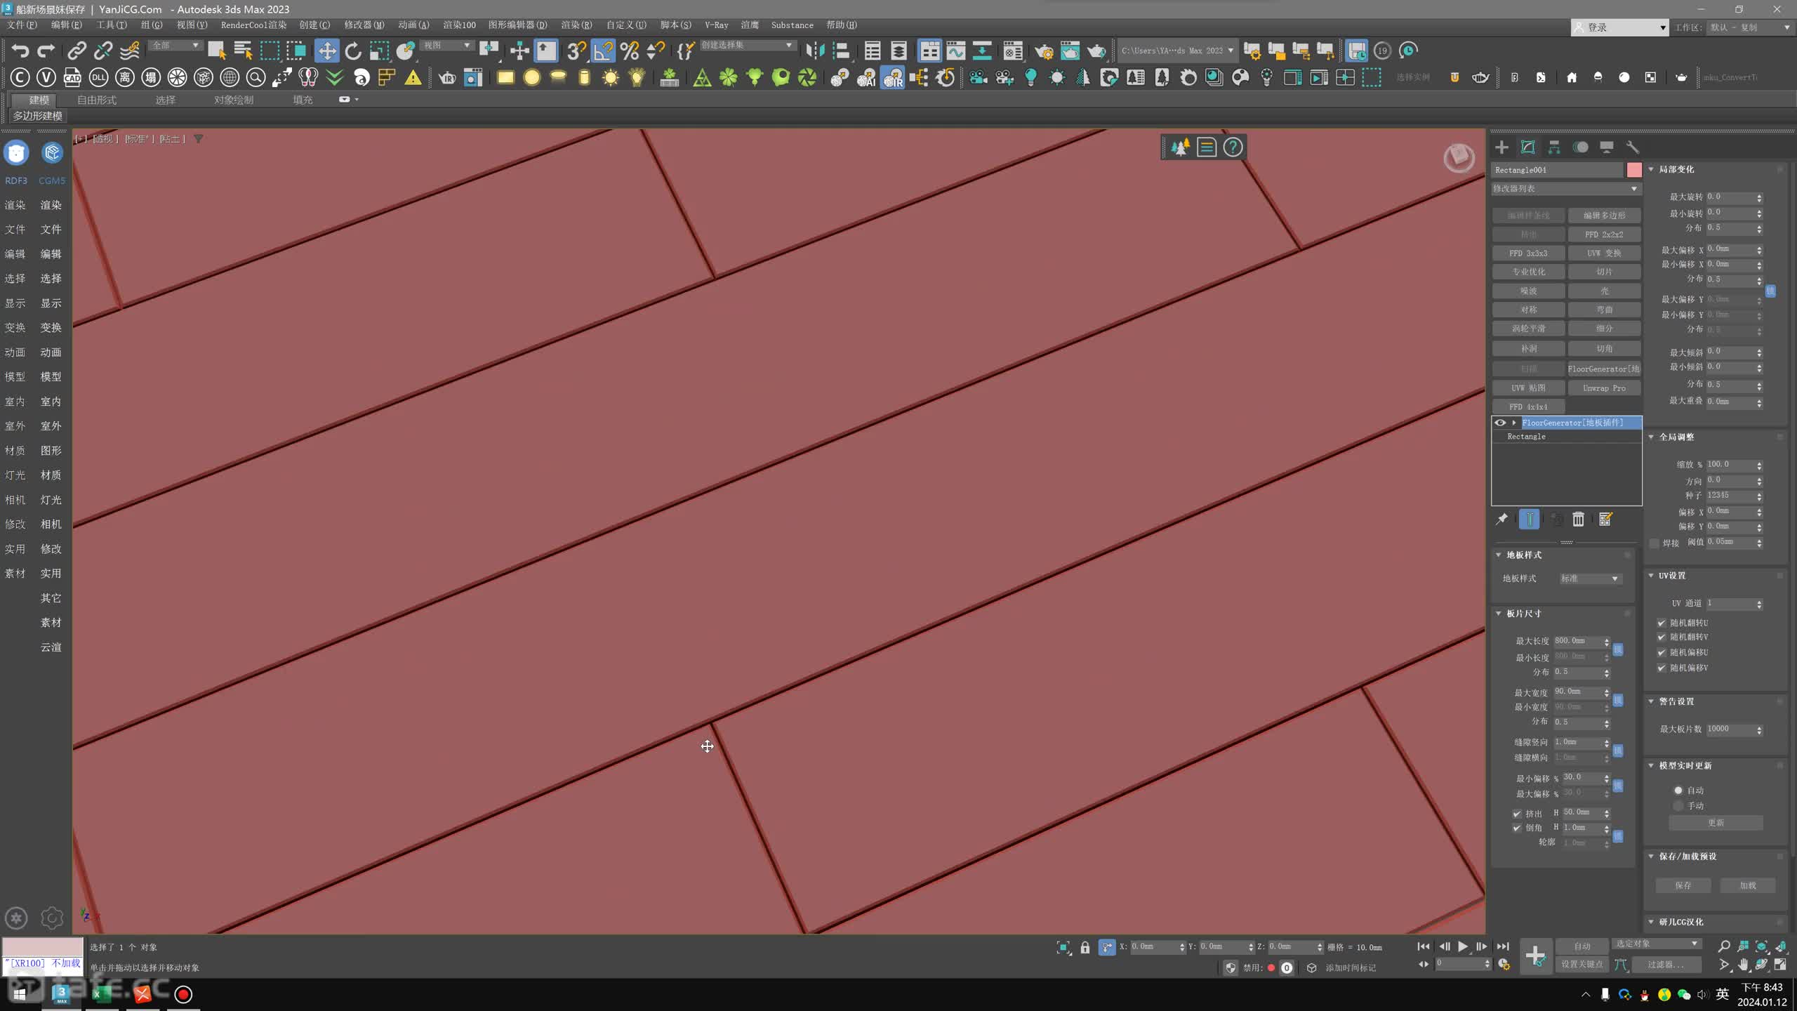Open the Utilities wrench panel icon

[1632, 147]
